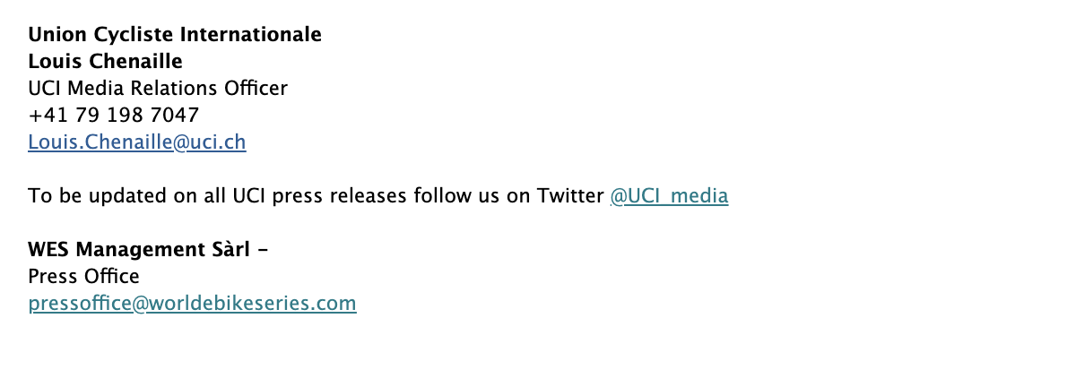Click the Press Office text line

(x=83, y=277)
